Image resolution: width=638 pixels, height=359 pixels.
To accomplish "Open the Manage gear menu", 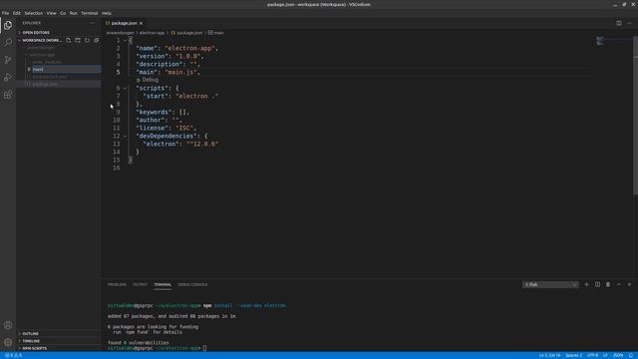I will [8, 342].
